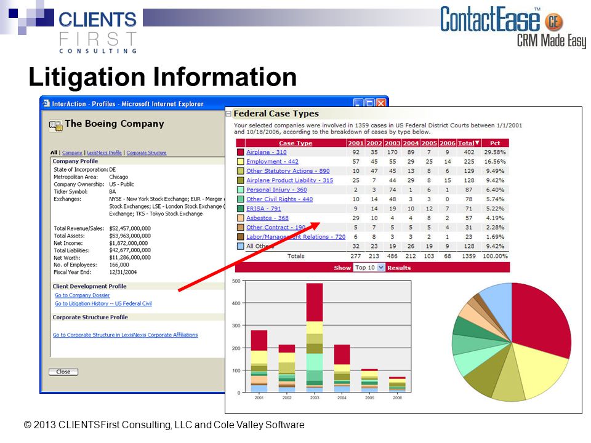Click the No. of Employees value 166,000
Viewport: 591px width, 443px height.
point(119,265)
